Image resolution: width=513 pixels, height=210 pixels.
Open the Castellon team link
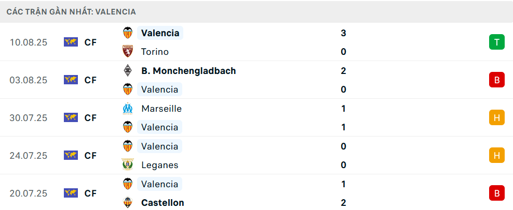(x=163, y=203)
